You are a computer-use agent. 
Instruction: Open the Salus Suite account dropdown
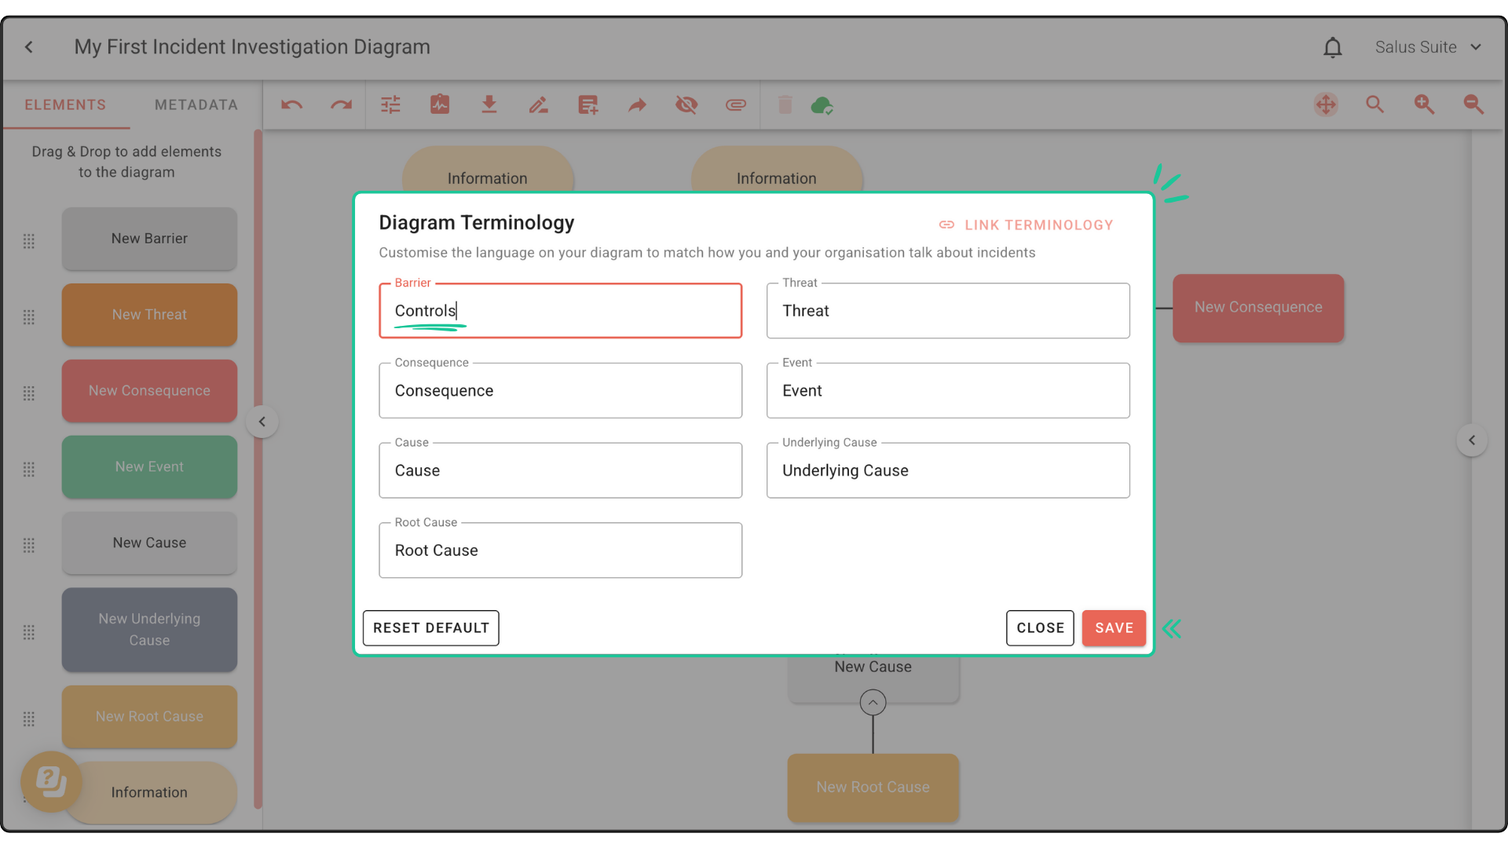(x=1427, y=47)
